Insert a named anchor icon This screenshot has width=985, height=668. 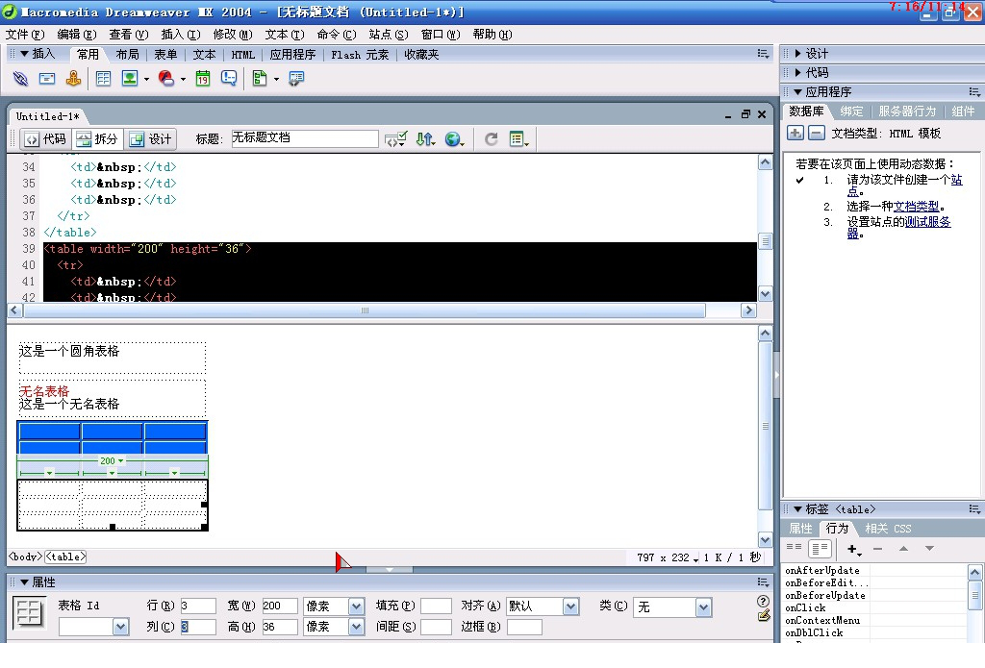coord(73,79)
